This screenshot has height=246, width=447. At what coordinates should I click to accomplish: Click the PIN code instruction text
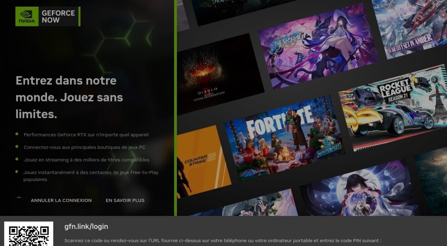[x=222, y=240]
